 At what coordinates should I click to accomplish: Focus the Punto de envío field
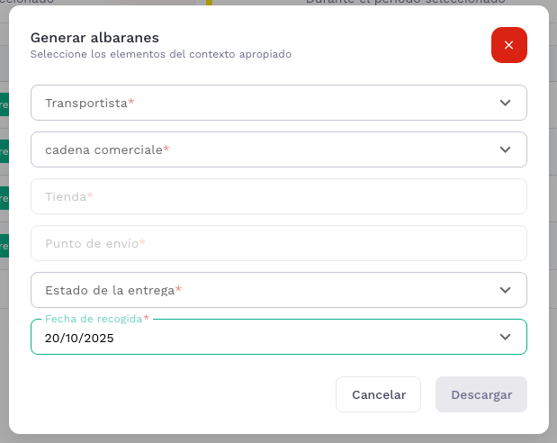(278, 243)
